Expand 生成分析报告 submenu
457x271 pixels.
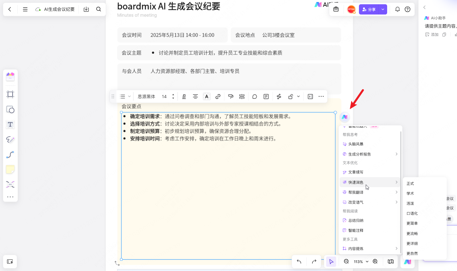tap(370, 154)
